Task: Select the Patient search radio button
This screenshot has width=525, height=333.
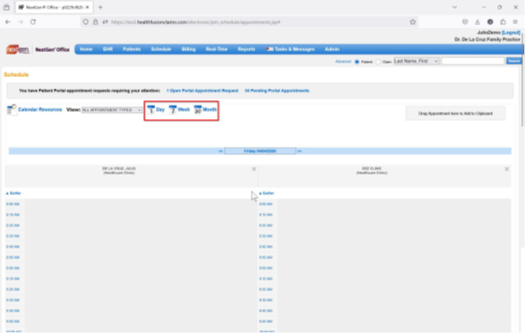Action: pos(357,62)
